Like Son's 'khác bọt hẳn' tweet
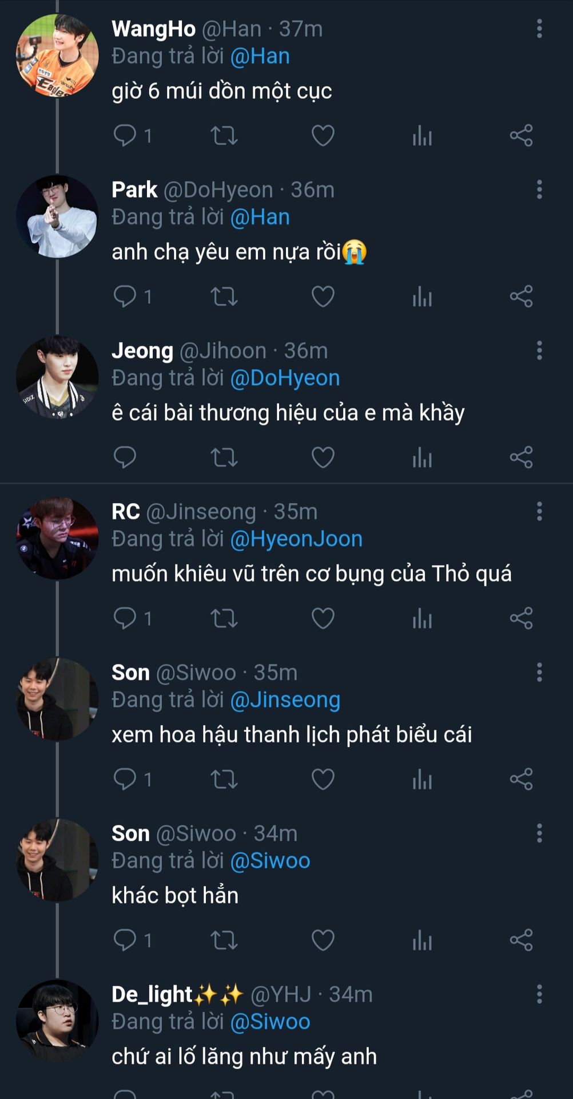Screen dimensions: 573x1099 [323, 940]
